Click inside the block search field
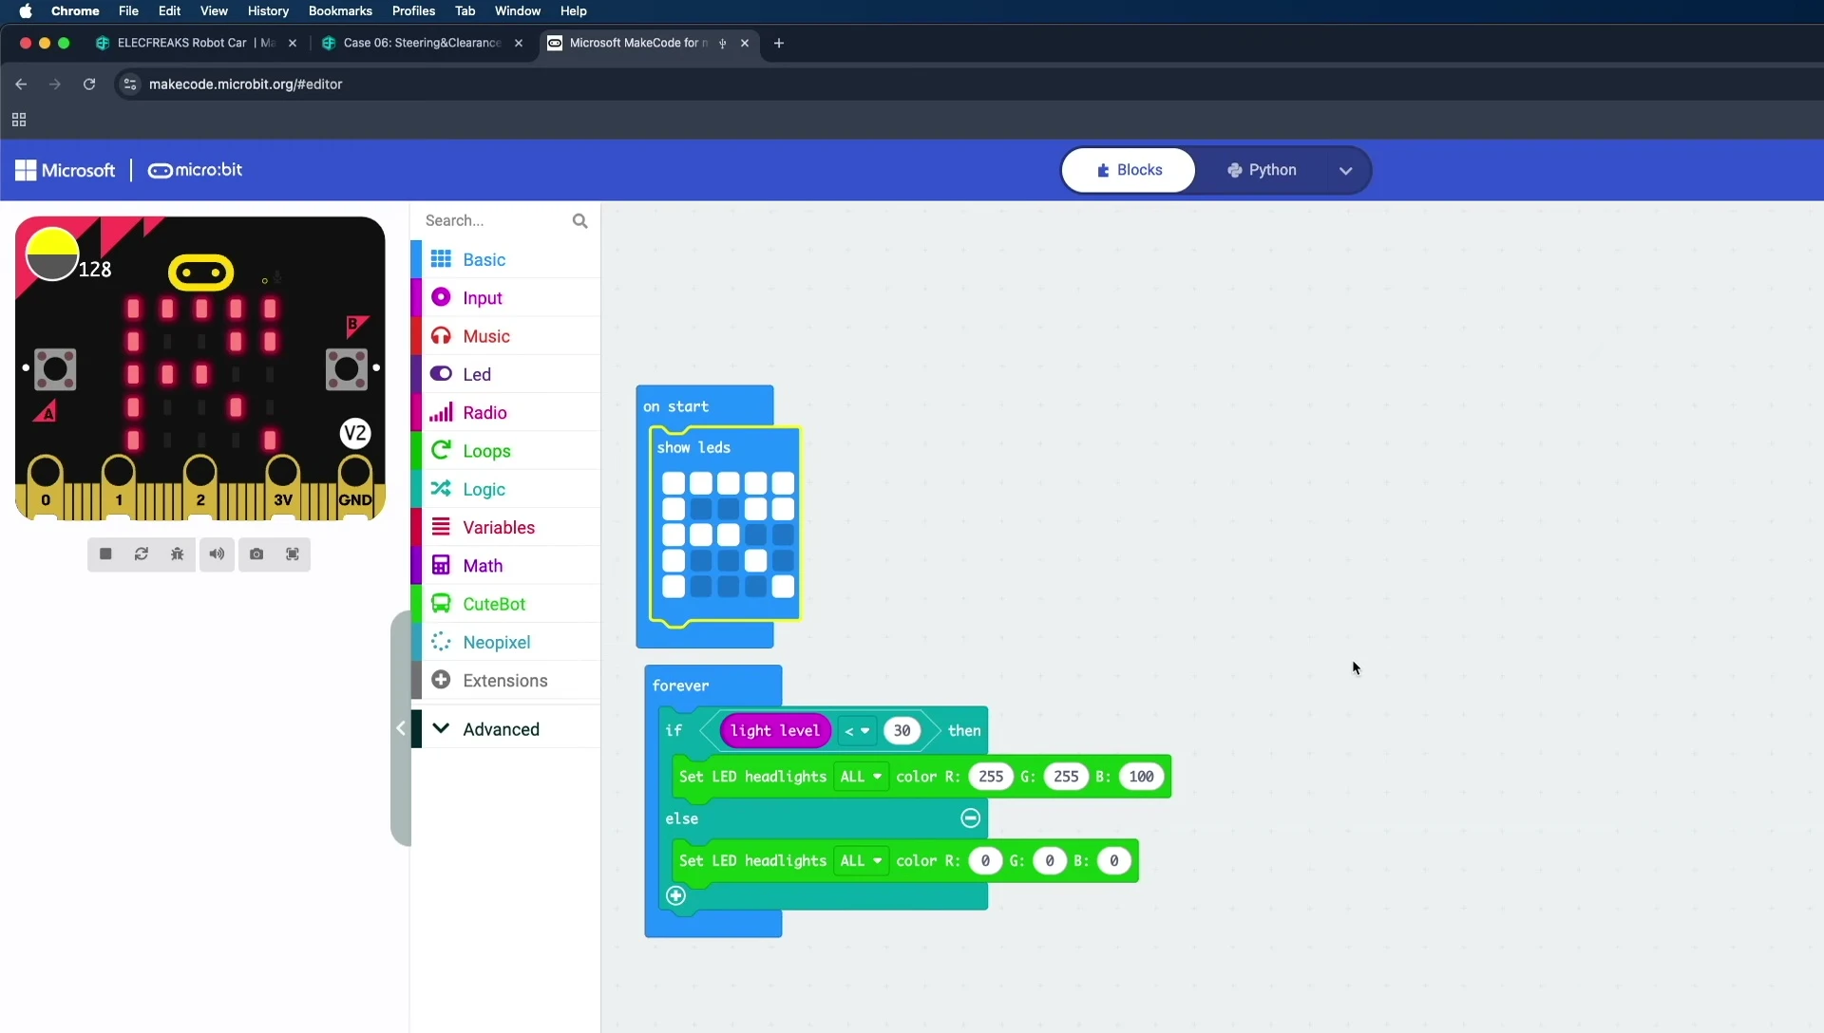Viewport: 1824px width, 1033px height. click(x=494, y=220)
